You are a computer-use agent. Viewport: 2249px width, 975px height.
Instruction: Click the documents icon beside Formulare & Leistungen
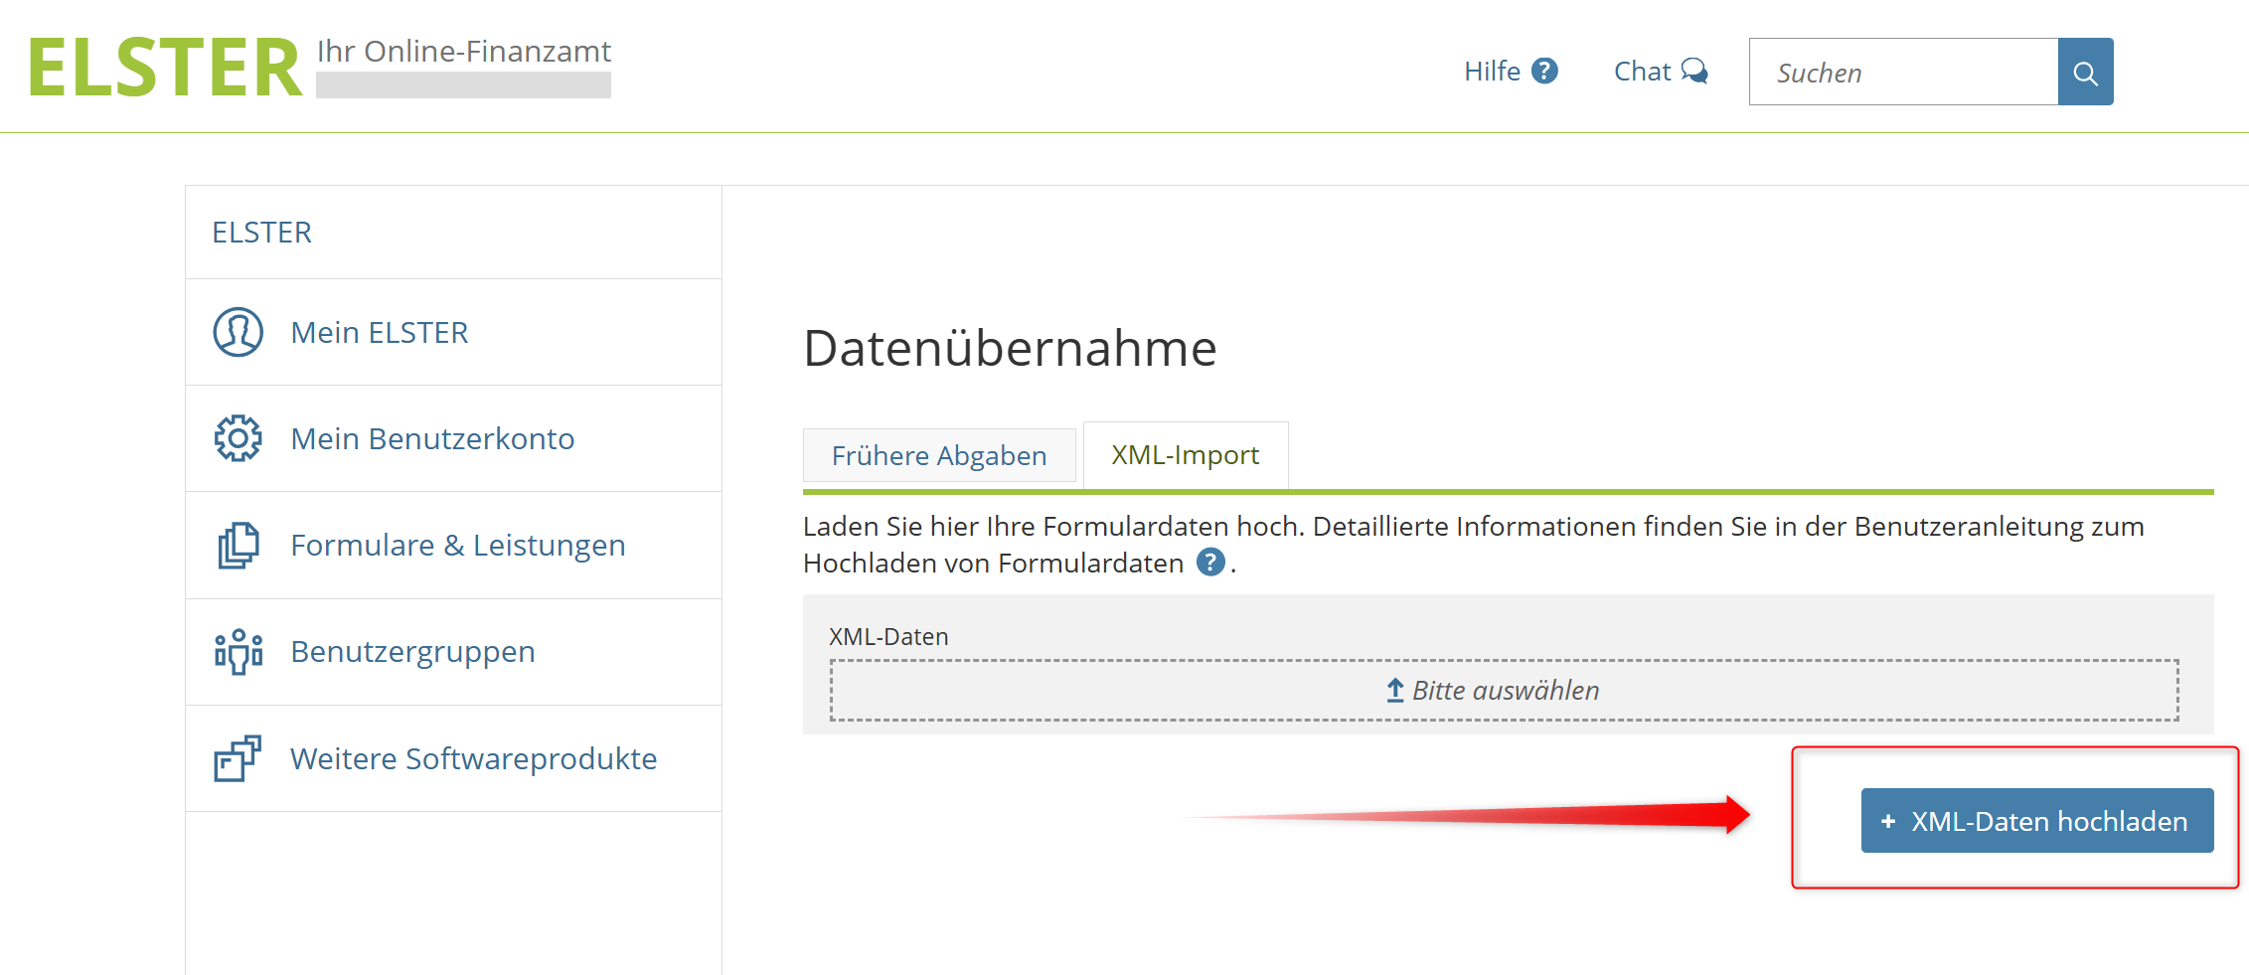[x=238, y=546]
